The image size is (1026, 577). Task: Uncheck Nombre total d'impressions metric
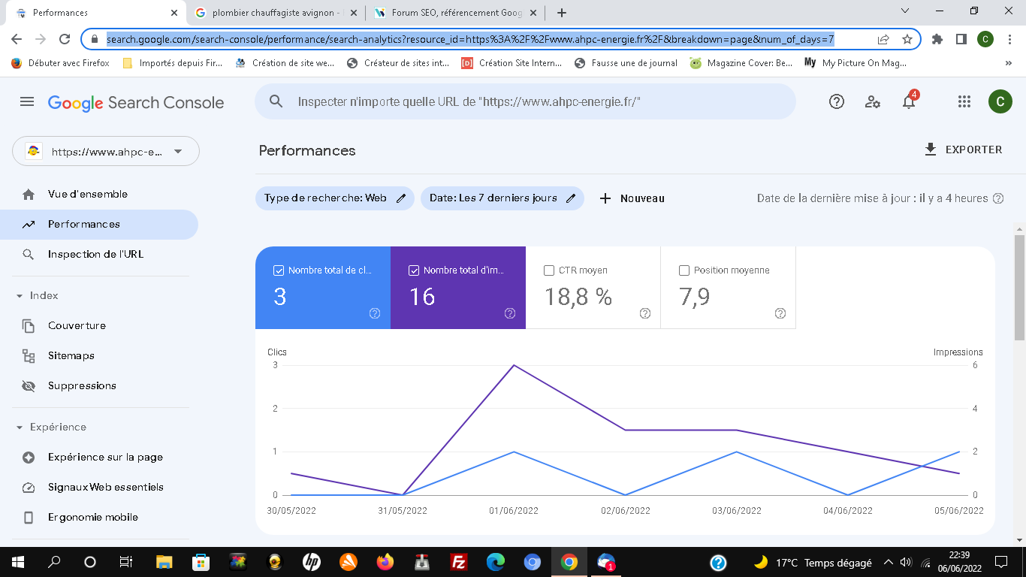(414, 270)
